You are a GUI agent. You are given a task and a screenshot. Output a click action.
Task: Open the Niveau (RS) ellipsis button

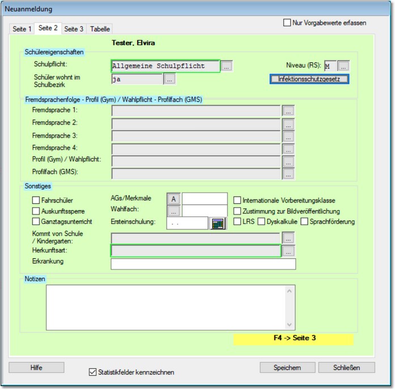click(343, 66)
